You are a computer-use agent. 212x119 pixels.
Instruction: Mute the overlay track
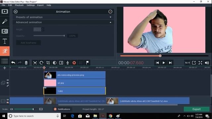pyautogui.click(x=8, y=83)
